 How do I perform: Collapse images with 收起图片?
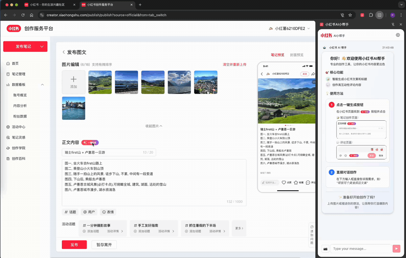coord(154,126)
